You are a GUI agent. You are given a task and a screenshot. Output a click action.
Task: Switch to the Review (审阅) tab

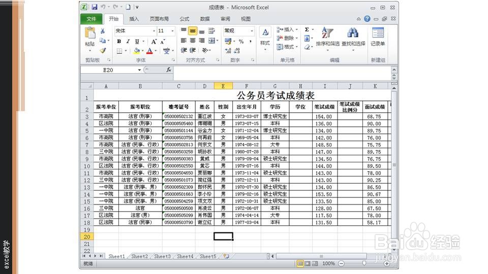(225, 19)
